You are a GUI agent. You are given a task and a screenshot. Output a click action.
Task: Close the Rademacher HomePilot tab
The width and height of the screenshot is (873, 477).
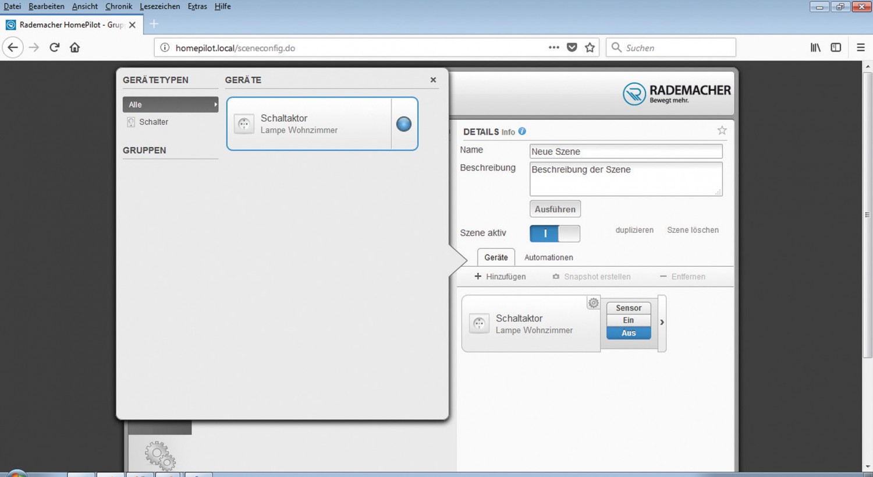click(132, 25)
